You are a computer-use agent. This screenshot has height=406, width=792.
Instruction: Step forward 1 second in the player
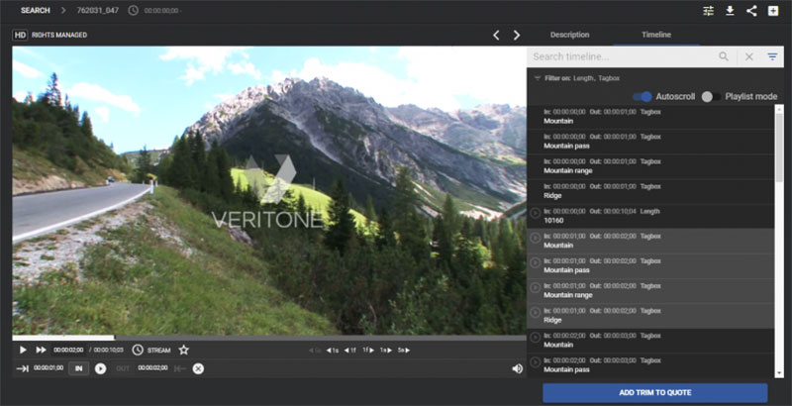[386, 350]
